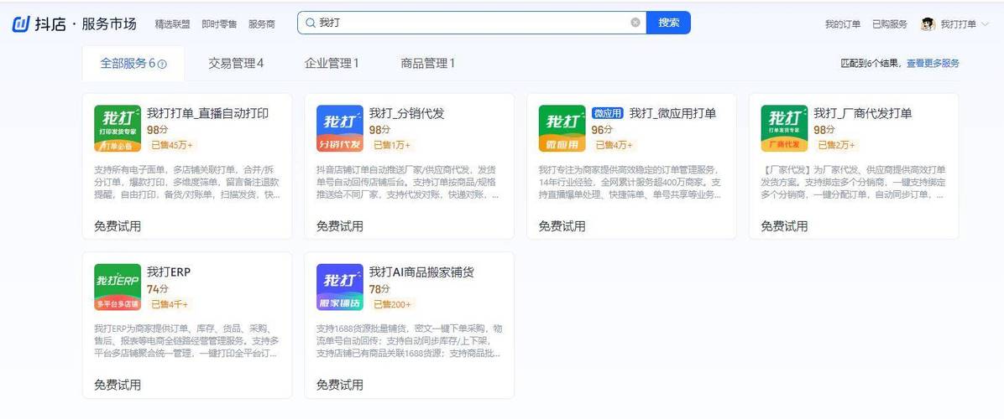1004x419 pixels.
Task: Open the 我打打单_直播自动打印 title
Action: click(x=207, y=114)
